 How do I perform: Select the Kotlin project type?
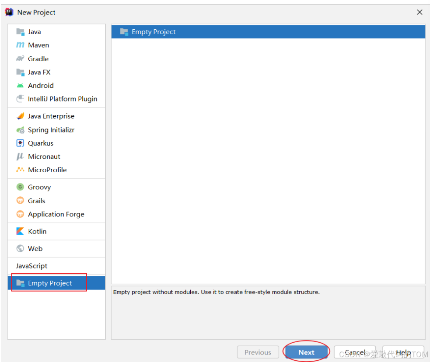(x=37, y=232)
